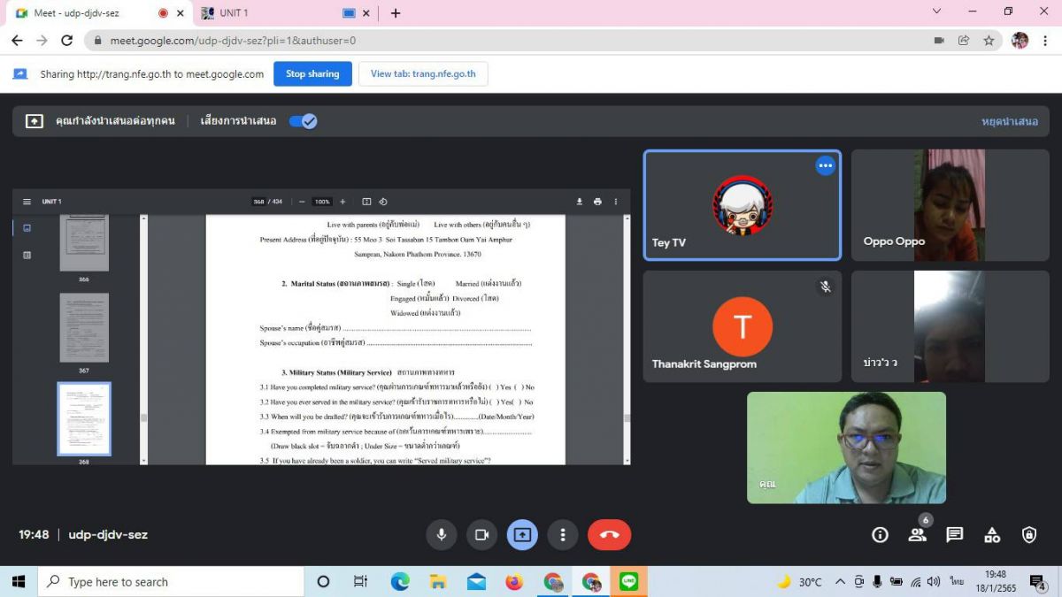
Task: Expand Chrome tab search chevron
Action: [x=937, y=12]
